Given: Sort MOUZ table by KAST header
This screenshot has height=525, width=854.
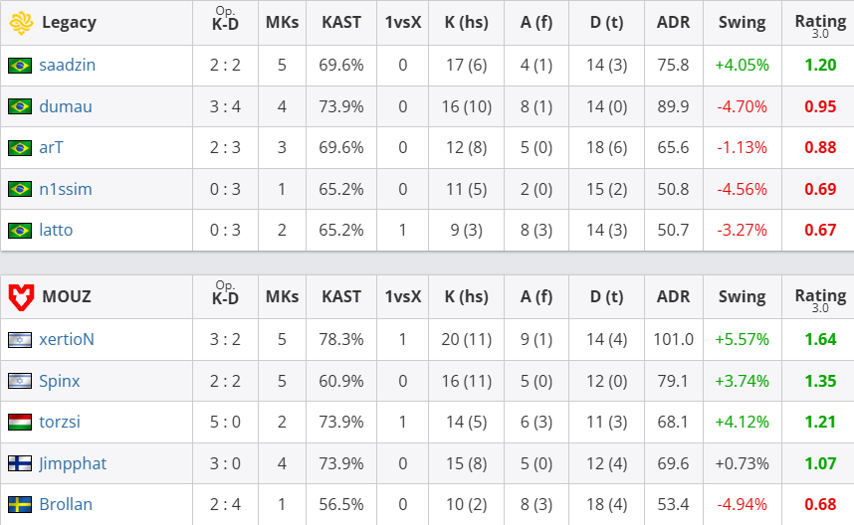Looking at the screenshot, I should click(341, 296).
